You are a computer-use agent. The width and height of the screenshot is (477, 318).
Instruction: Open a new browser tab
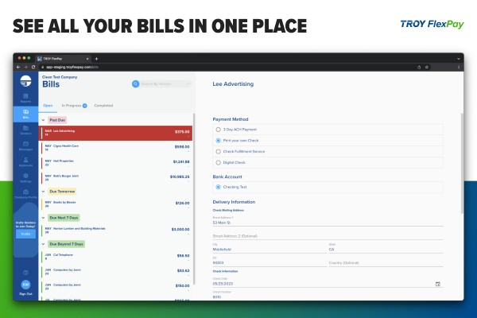click(96, 59)
